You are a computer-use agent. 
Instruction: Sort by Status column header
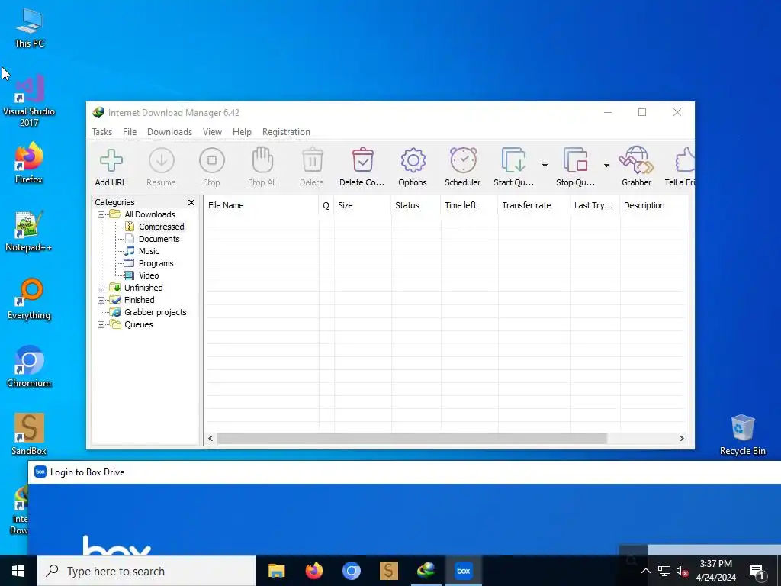[416, 205]
